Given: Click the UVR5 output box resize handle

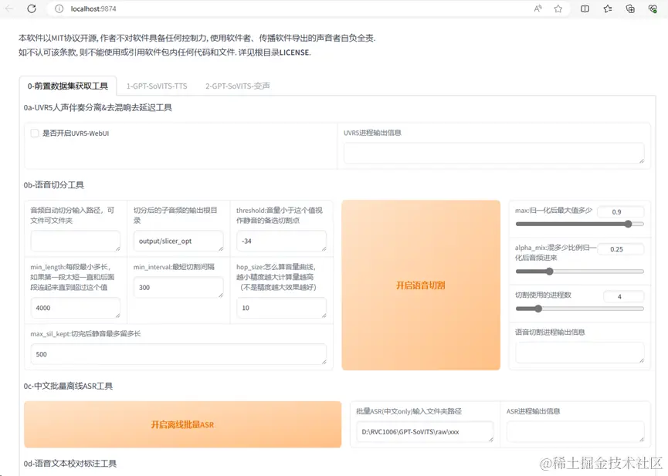Looking at the screenshot, I should (x=642, y=161).
